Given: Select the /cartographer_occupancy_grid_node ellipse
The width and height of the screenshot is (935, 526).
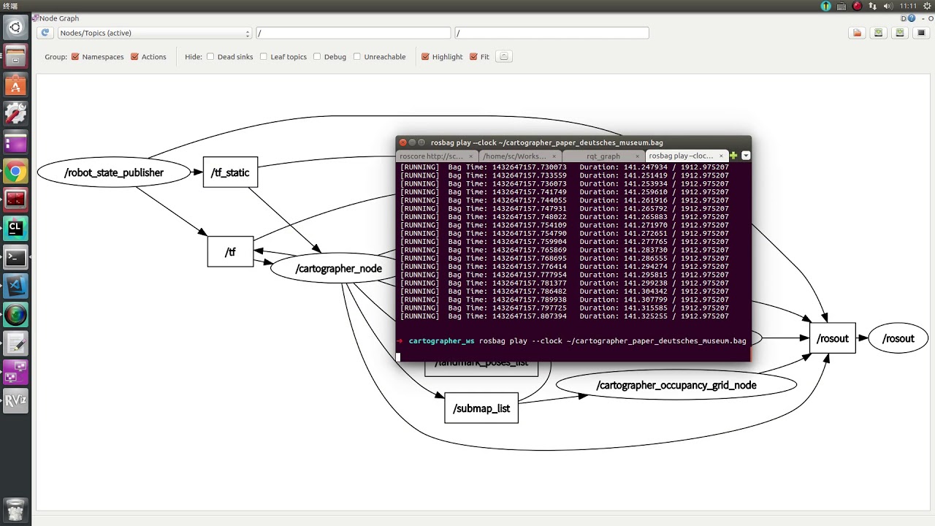Looking at the screenshot, I should 676,385.
